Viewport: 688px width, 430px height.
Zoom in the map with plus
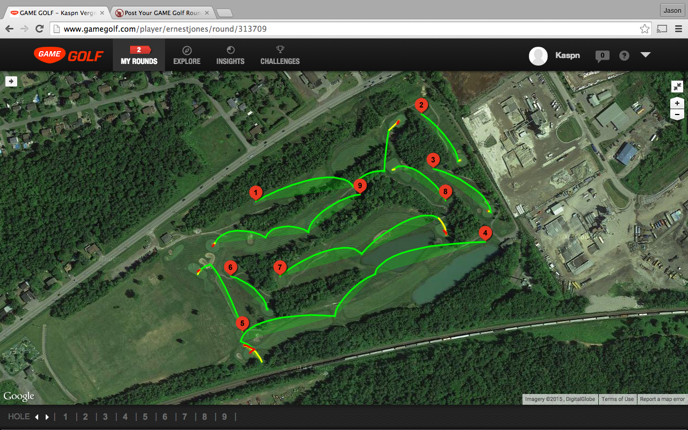pyautogui.click(x=677, y=103)
